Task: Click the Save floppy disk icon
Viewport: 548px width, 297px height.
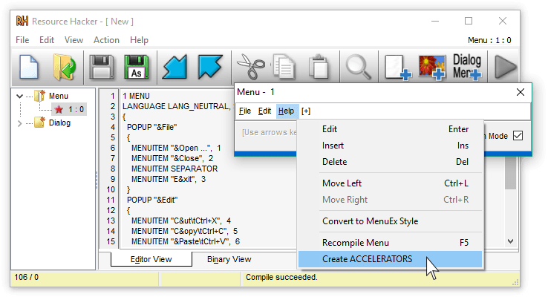Action: [102, 68]
